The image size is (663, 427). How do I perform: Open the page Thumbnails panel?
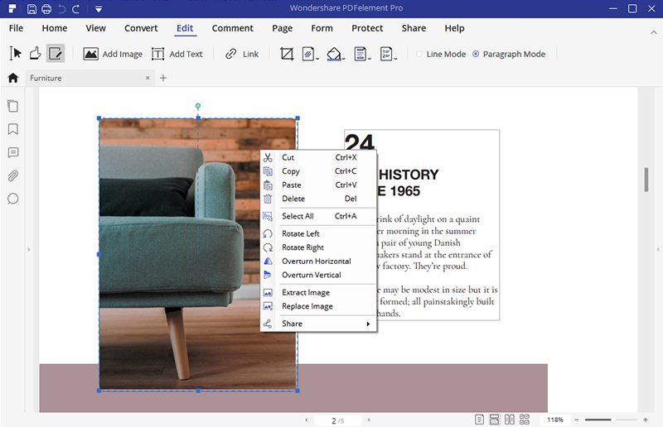(13, 106)
